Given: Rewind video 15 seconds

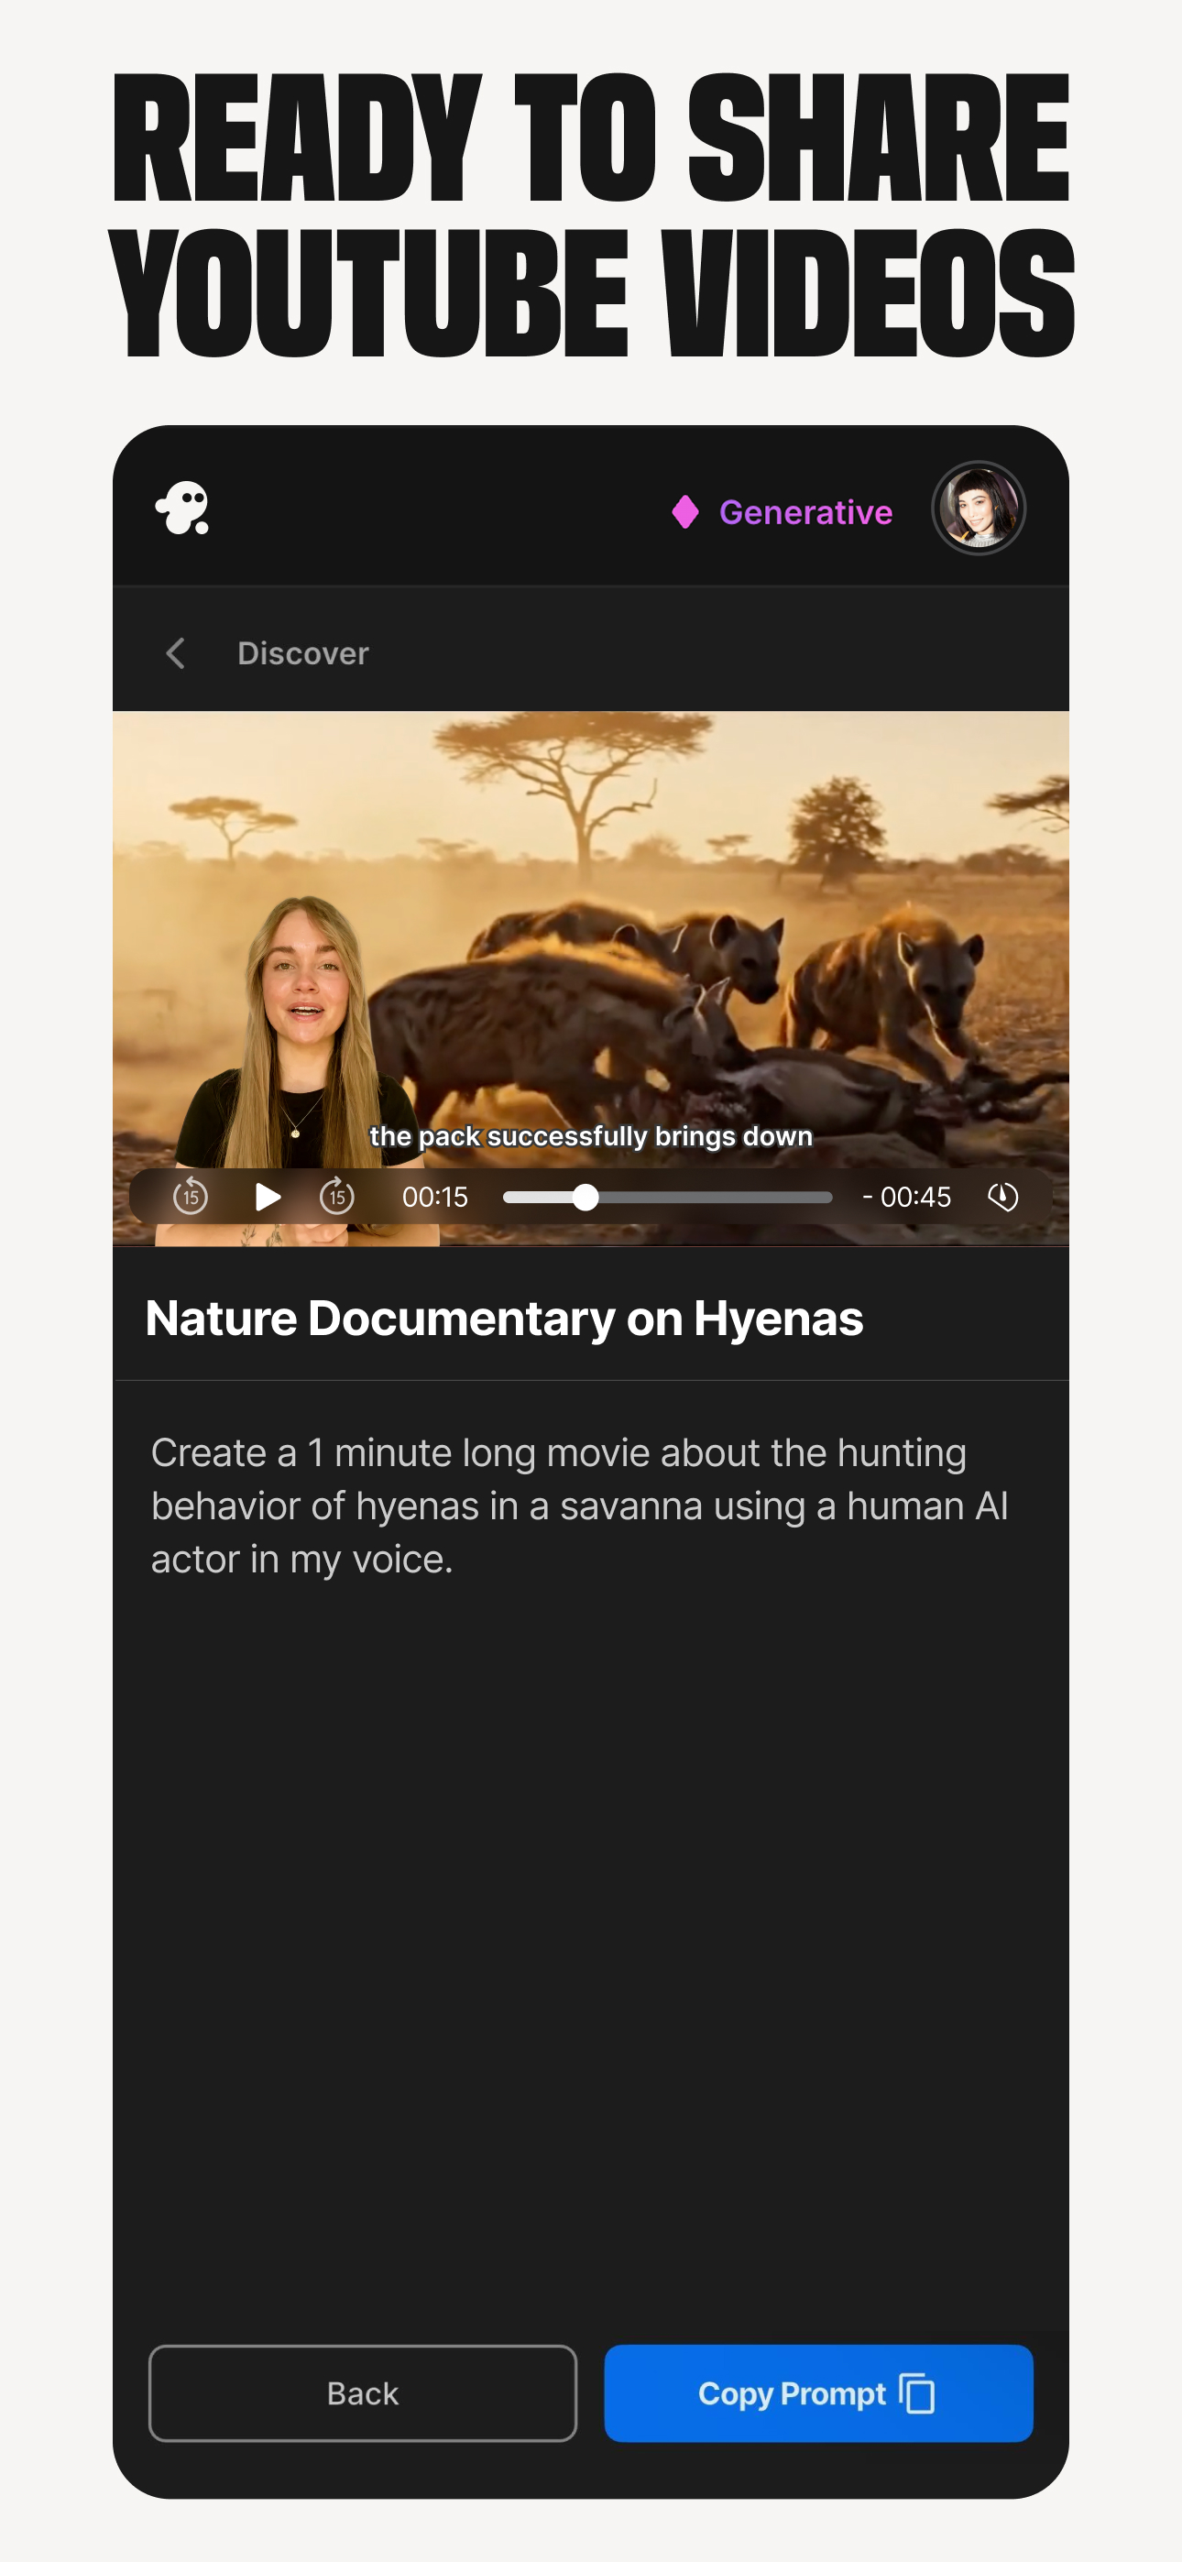Looking at the screenshot, I should 190,1197.
